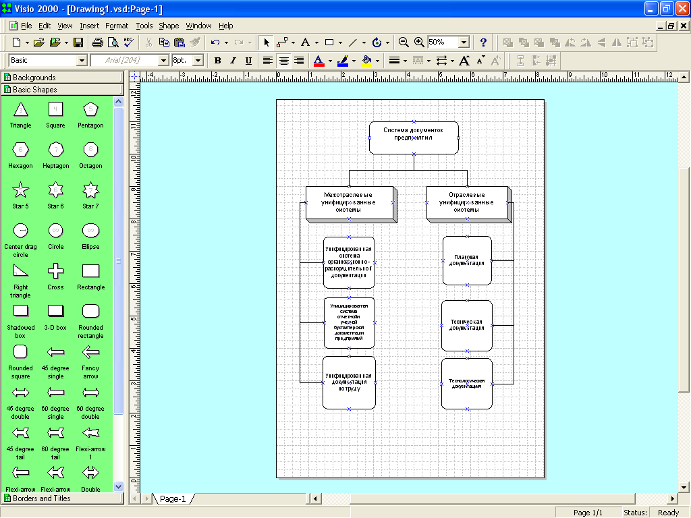691x518 pixels.
Task: Save the drawing with floppy icon
Action: point(78,42)
